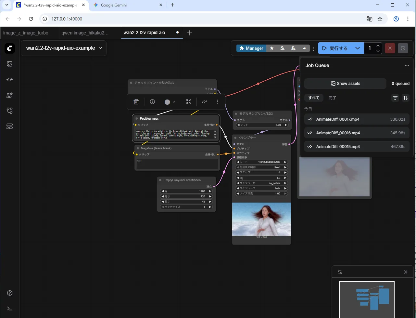Viewport: 416px width, 318px height.
Task: Click the Show assets button
Action: pos(345,84)
